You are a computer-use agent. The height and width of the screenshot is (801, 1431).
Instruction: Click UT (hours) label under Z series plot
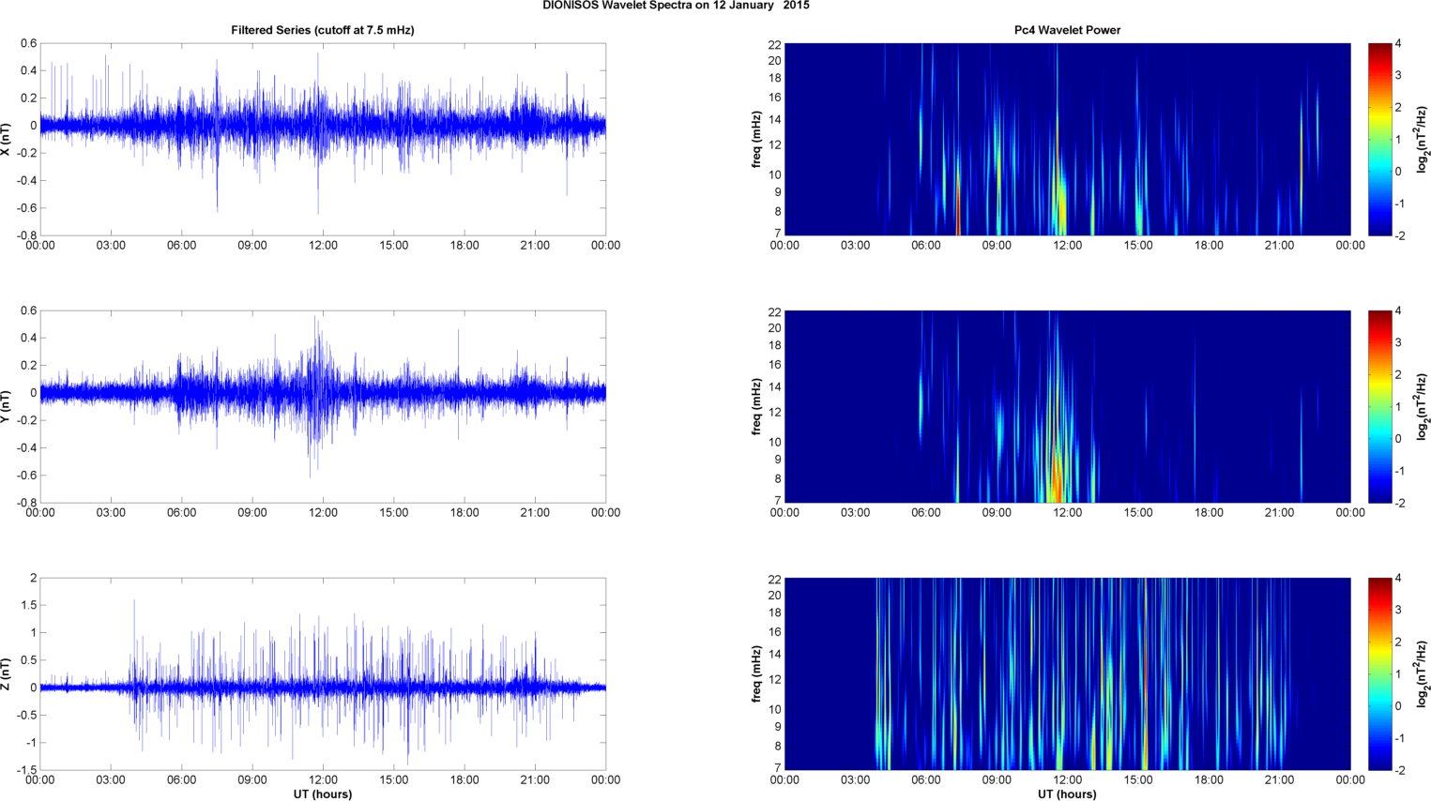coord(323,793)
